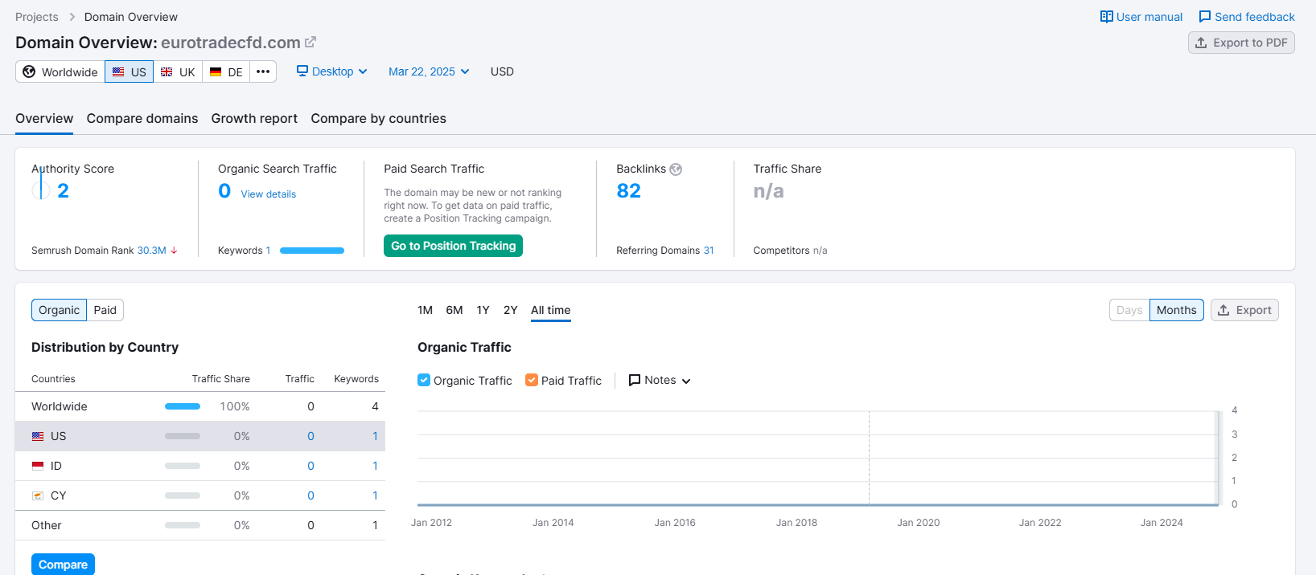The image size is (1316, 575).
Task: Click Referring Domains 31 link
Action: [x=709, y=251]
